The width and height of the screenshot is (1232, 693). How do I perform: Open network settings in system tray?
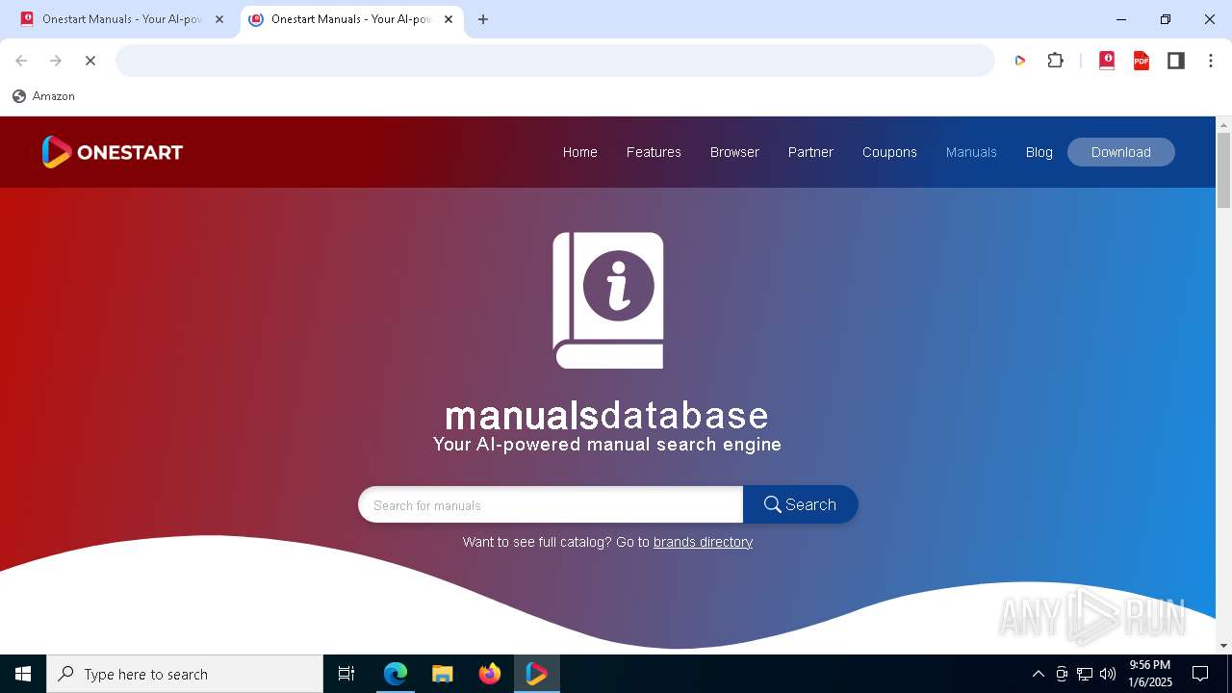pyautogui.click(x=1085, y=674)
